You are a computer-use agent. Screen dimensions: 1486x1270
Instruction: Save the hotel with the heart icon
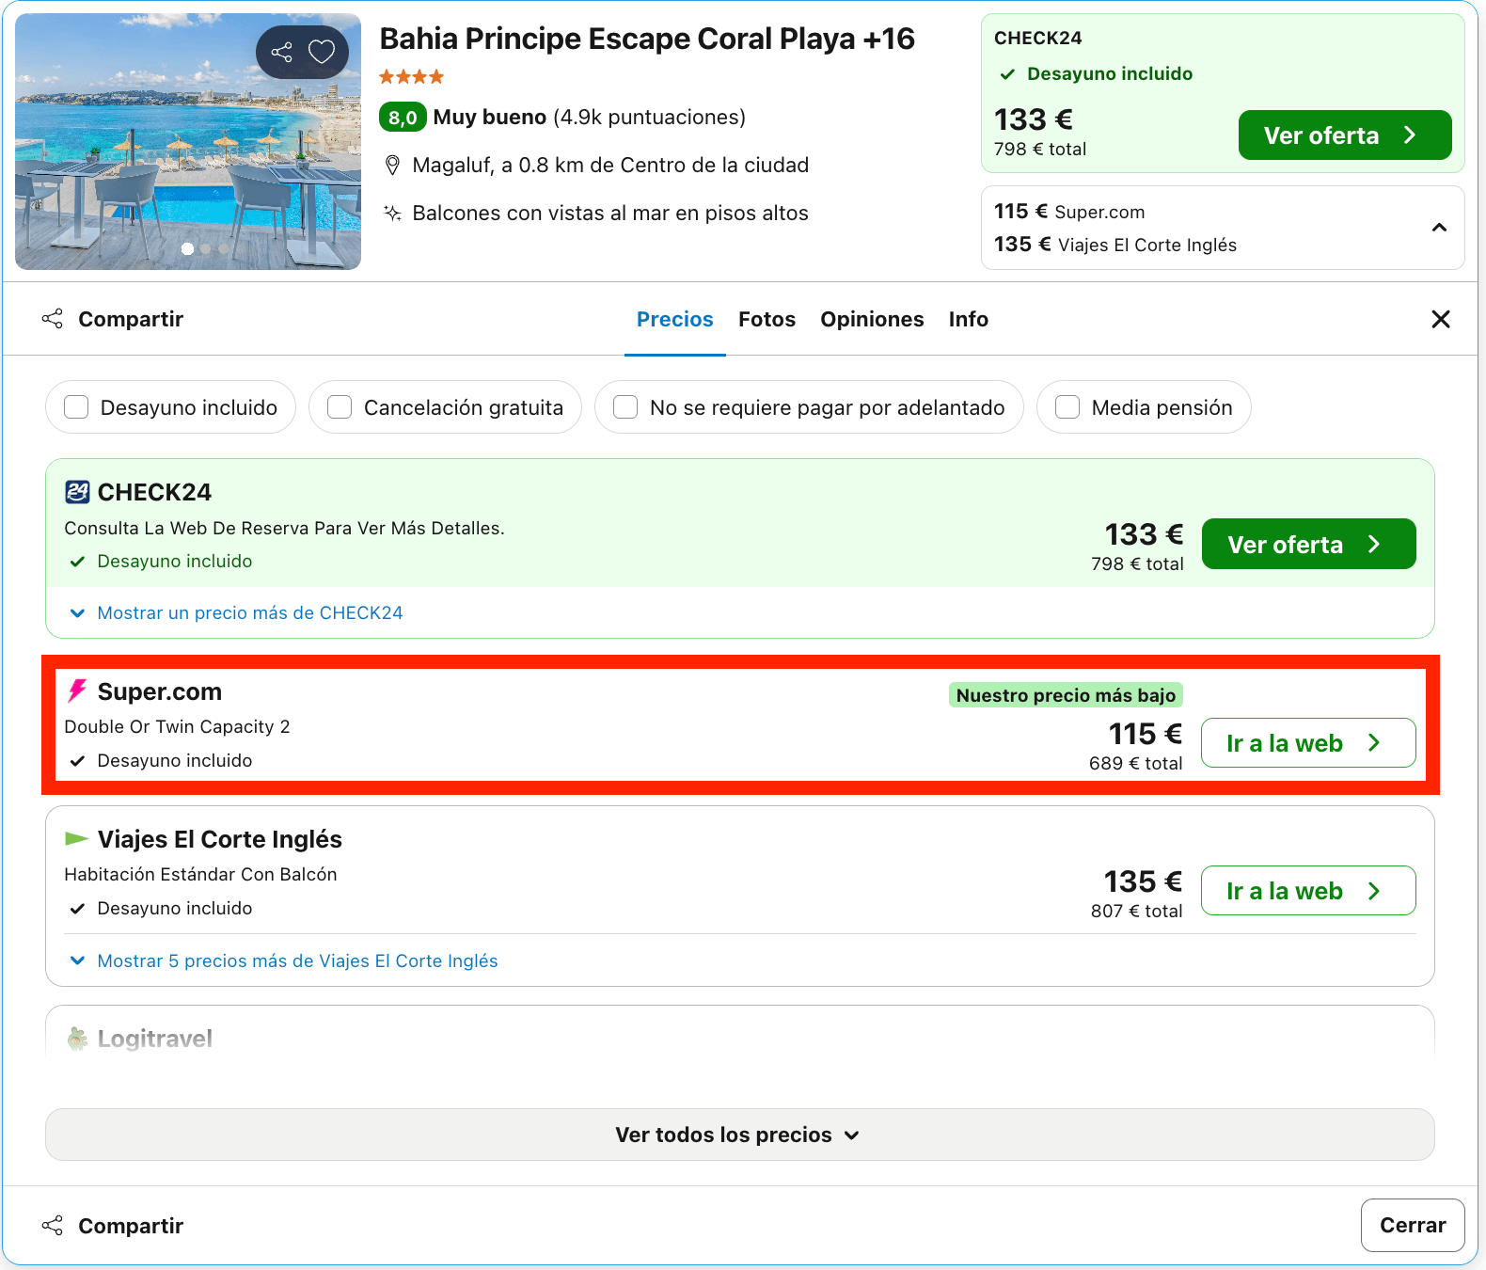322,52
